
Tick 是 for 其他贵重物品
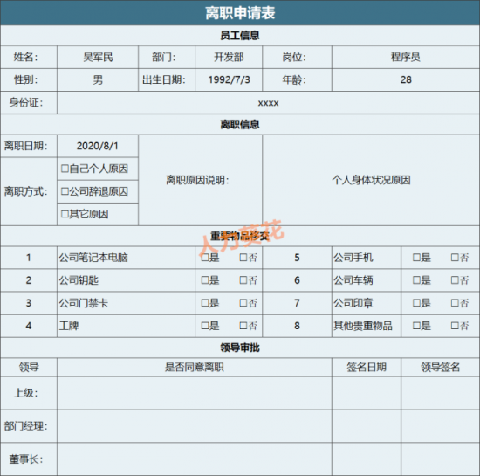[416, 326]
